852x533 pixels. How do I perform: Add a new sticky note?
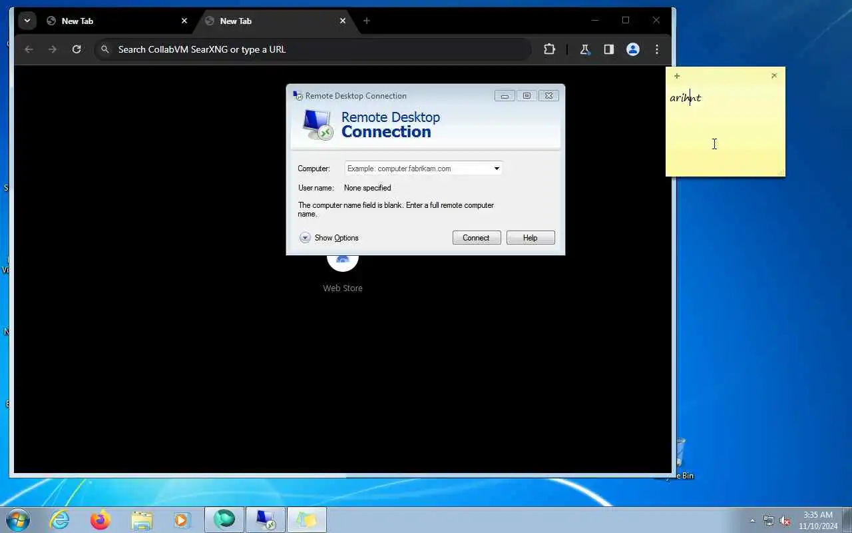click(677, 76)
